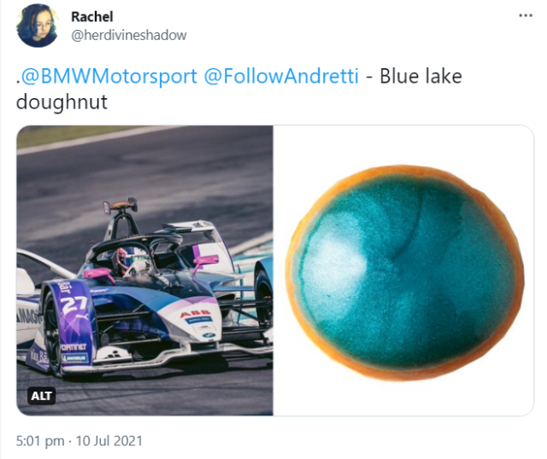Screen dimensions: 547x459
Task: Click the display name Rachel
Action: [x=92, y=16]
